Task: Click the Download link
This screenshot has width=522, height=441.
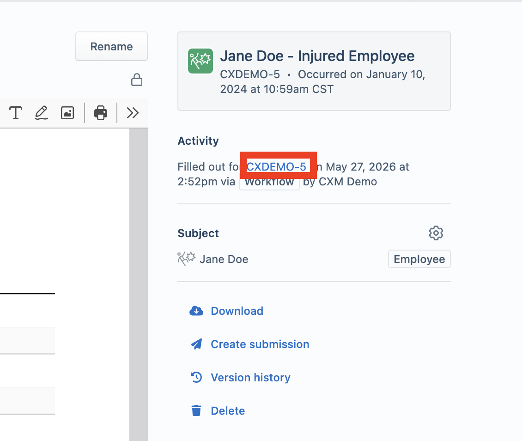Action: (x=237, y=311)
